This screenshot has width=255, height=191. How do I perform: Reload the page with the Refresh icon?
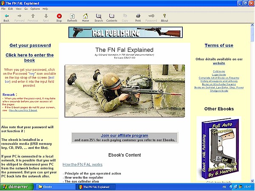click(x=72, y=16)
